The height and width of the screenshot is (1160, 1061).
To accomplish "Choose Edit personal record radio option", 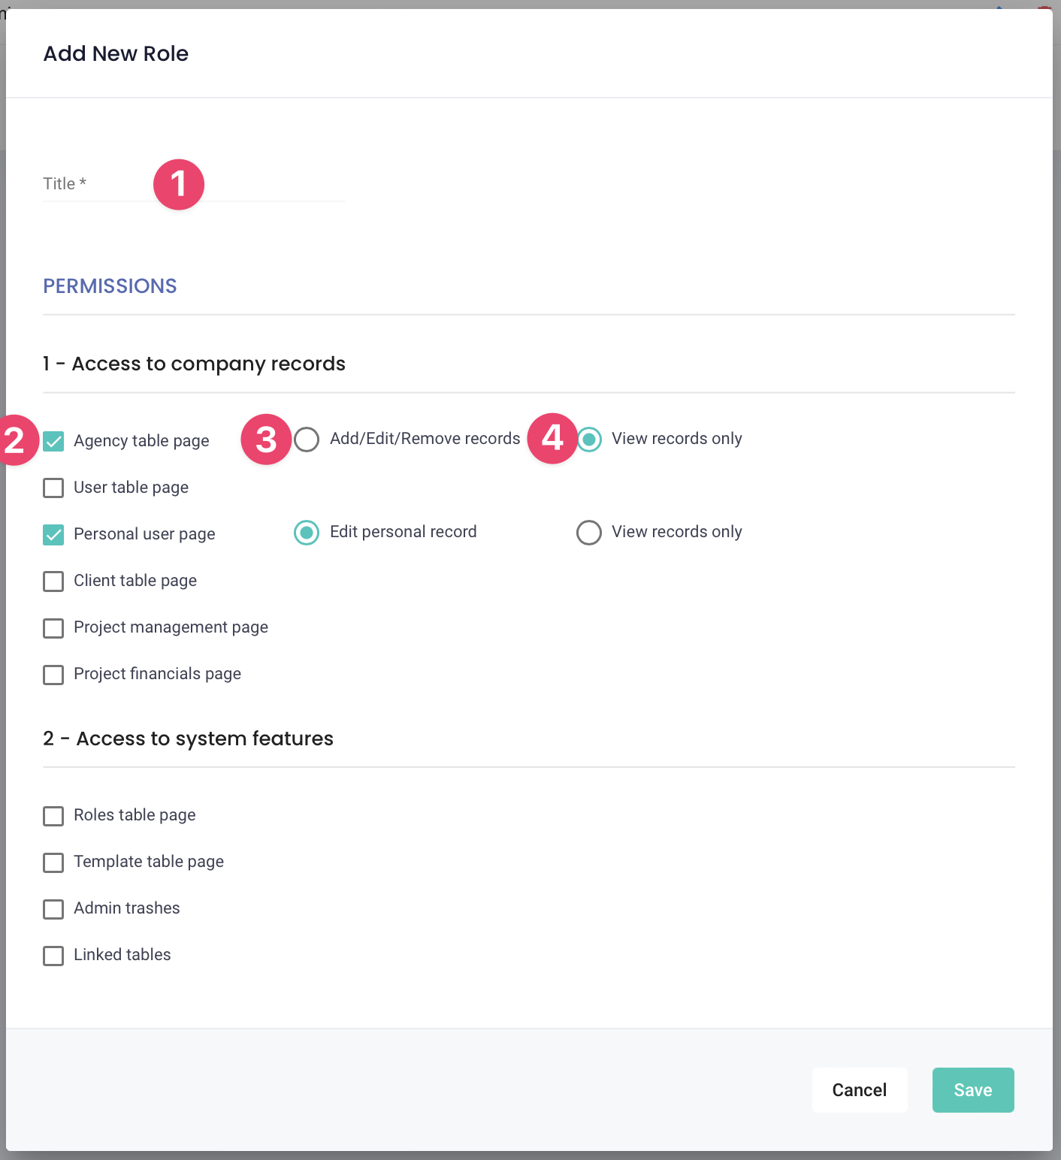I will [307, 532].
